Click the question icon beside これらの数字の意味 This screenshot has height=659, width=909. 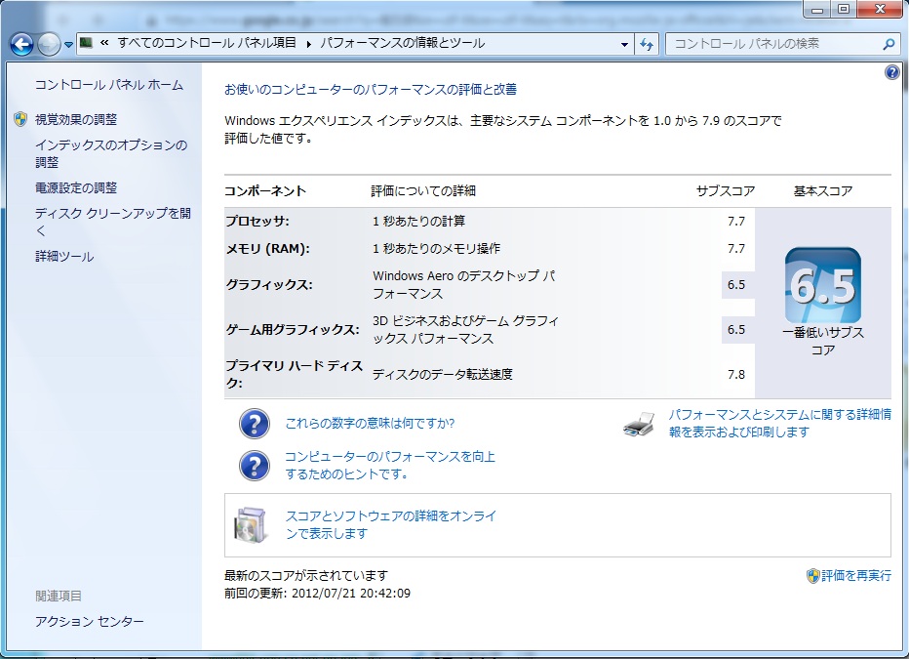pyautogui.click(x=254, y=424)
